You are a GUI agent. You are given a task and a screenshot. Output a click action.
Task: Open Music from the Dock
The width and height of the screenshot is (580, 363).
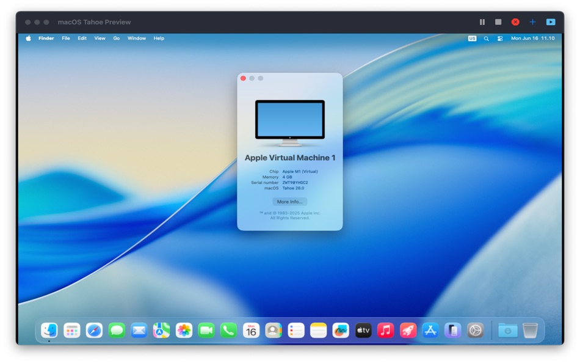click(385, 330)
